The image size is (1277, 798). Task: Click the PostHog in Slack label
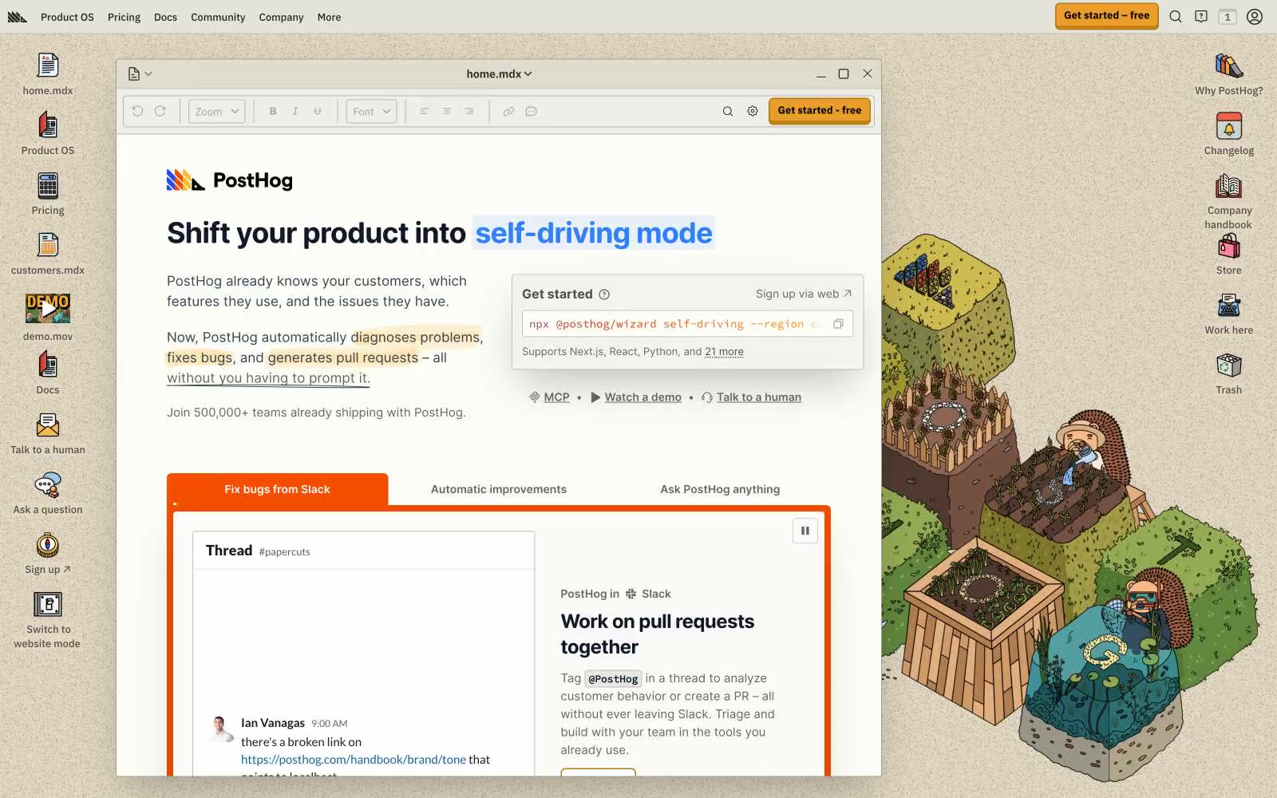[615, 594]
